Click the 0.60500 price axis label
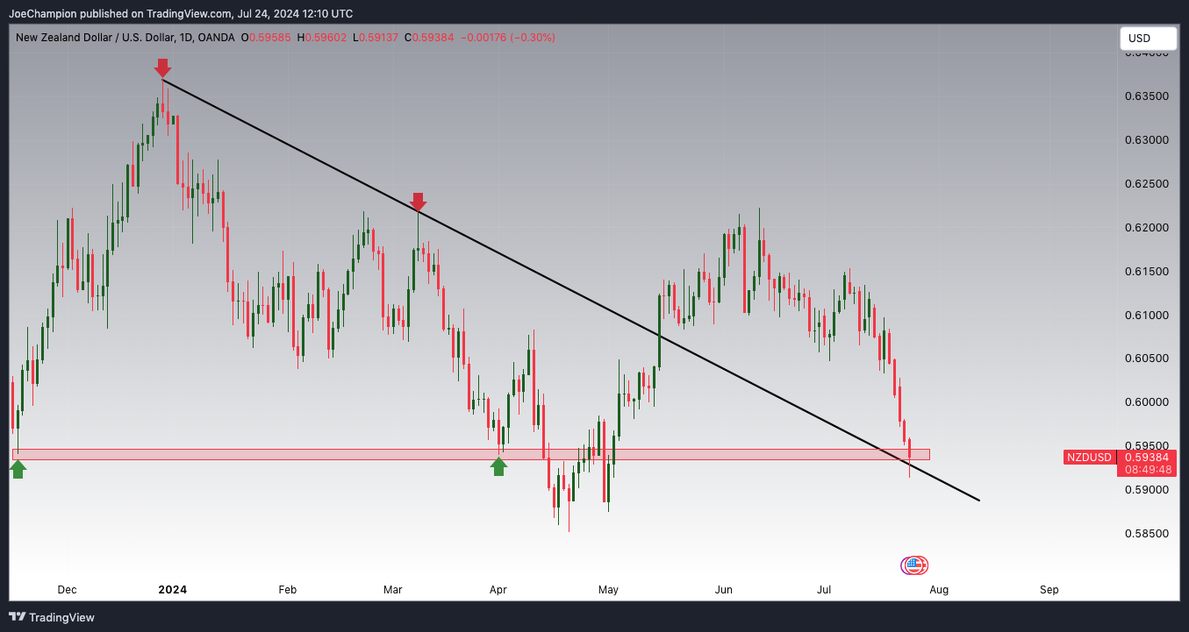 click(1147, 358)
